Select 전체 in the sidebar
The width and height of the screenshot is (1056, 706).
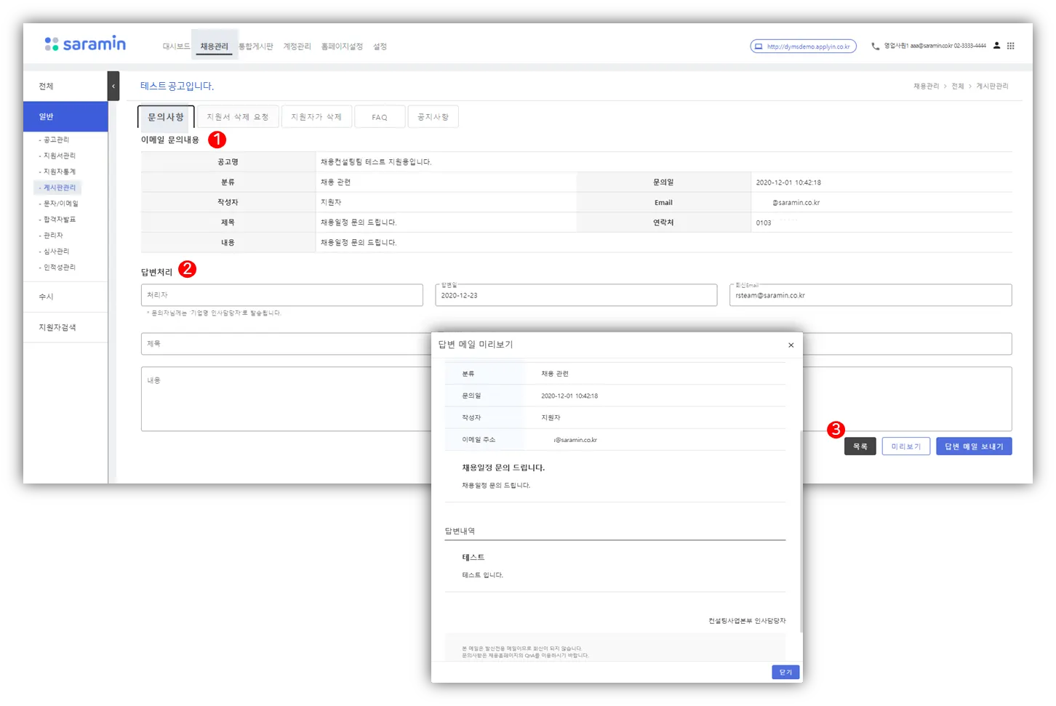click(65, 86)
